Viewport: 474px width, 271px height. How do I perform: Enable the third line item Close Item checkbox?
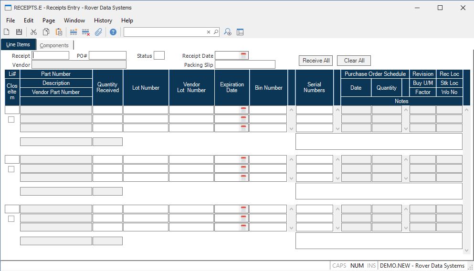coord(11,219)
